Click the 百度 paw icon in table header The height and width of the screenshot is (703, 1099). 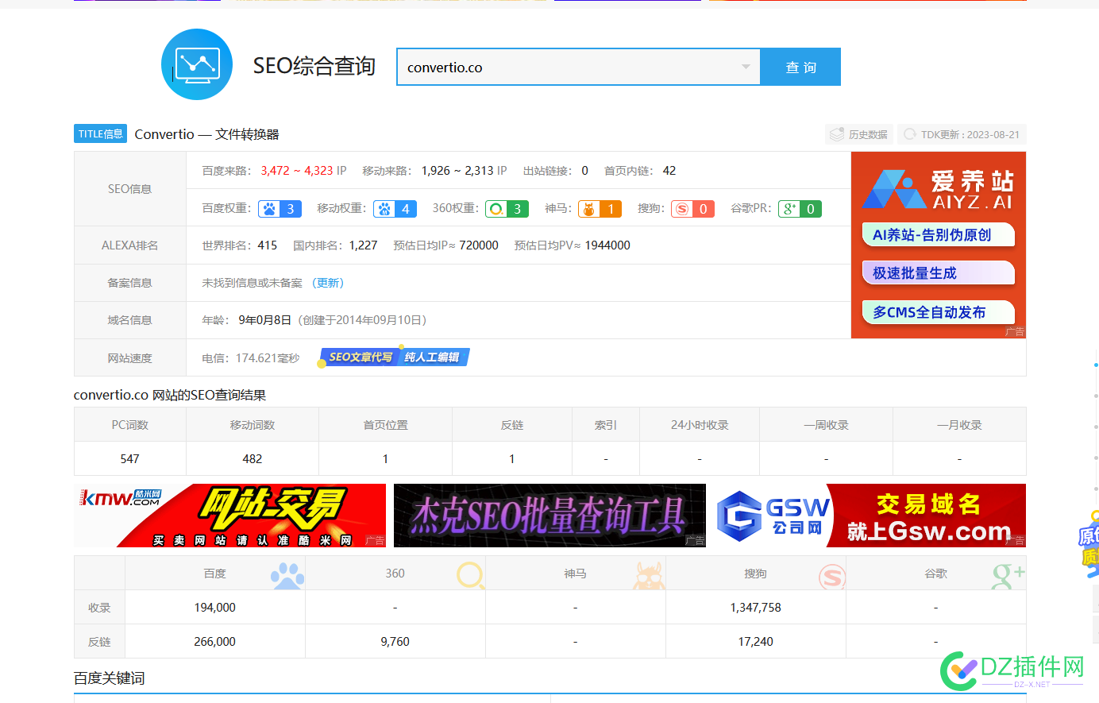287,575
